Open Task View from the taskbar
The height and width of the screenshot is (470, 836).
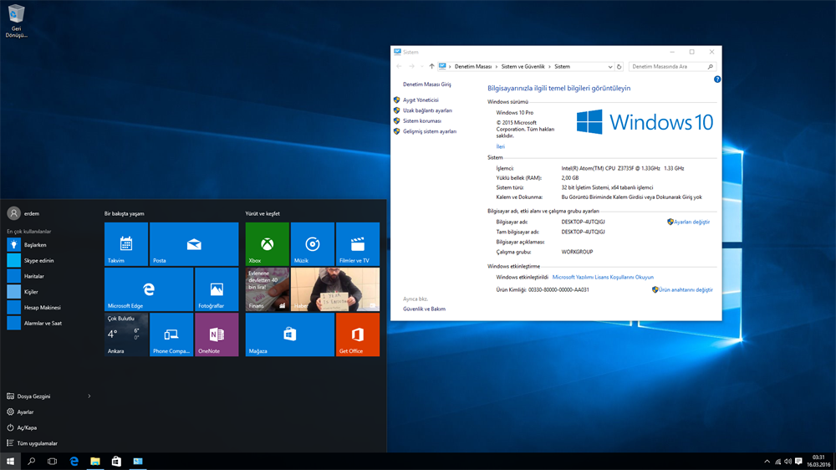pos(52,462)
